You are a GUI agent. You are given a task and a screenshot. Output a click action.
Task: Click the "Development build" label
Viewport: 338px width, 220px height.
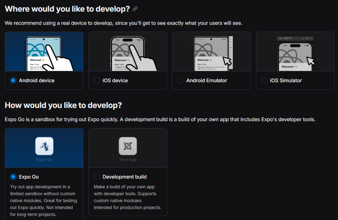click(x=125, y=177)
